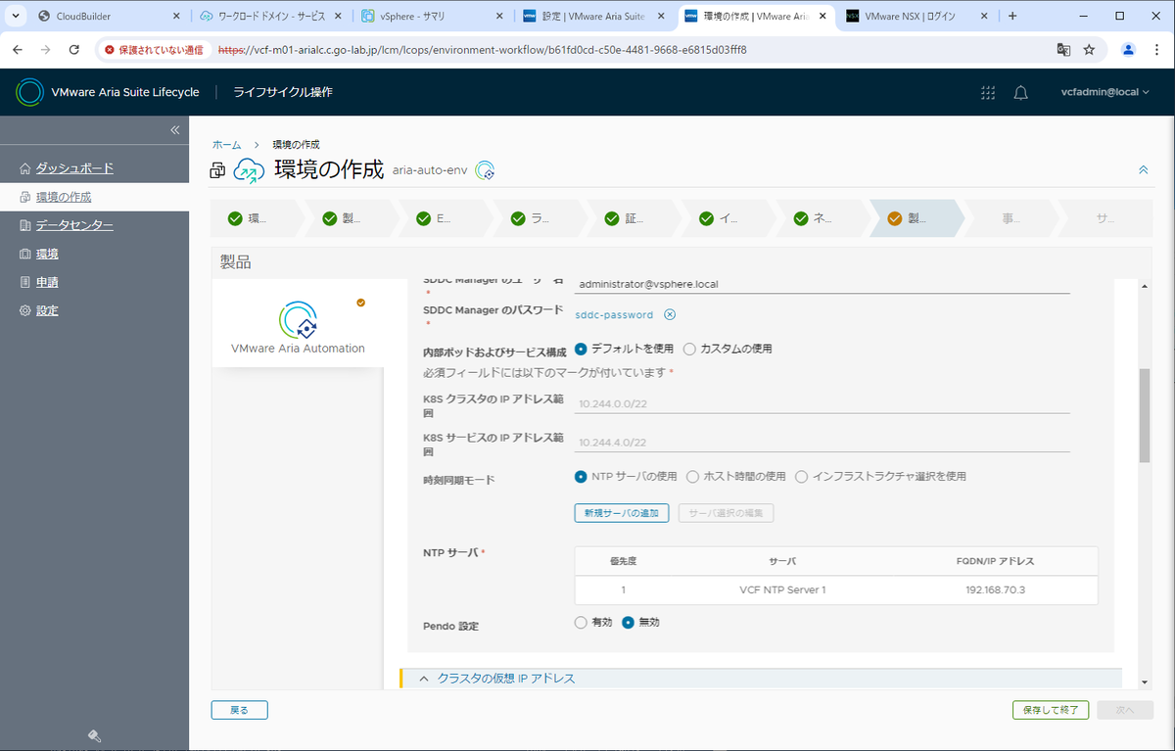Click the product icon next to aria-auto-env
The image size is (1175, 751).
click(485, 170)
